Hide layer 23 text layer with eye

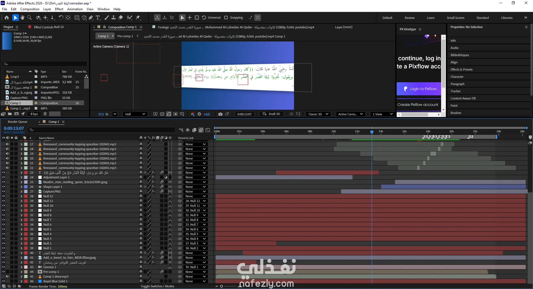click(x=4, y=173)
